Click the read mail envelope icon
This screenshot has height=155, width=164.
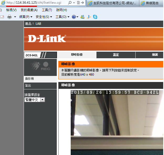coord(2,17)
